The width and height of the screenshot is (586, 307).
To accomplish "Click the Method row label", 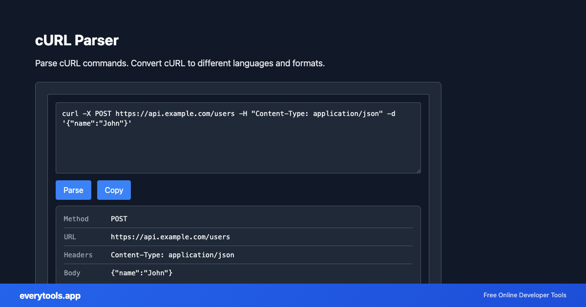I will pyautogui.click(x=76, y=218).
